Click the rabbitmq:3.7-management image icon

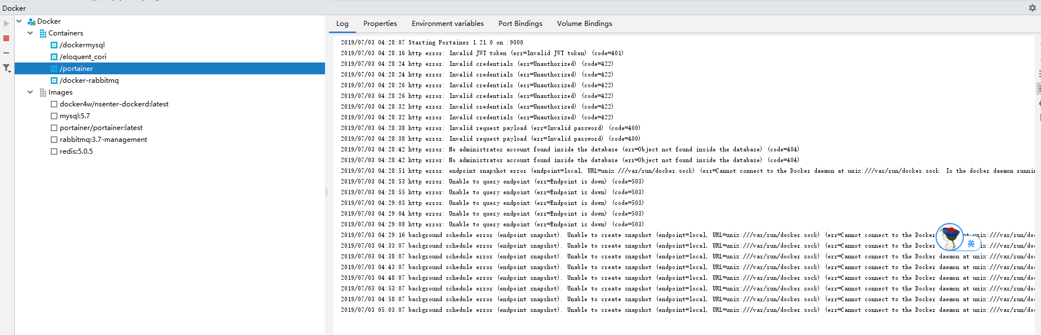(x=54, y=140)
